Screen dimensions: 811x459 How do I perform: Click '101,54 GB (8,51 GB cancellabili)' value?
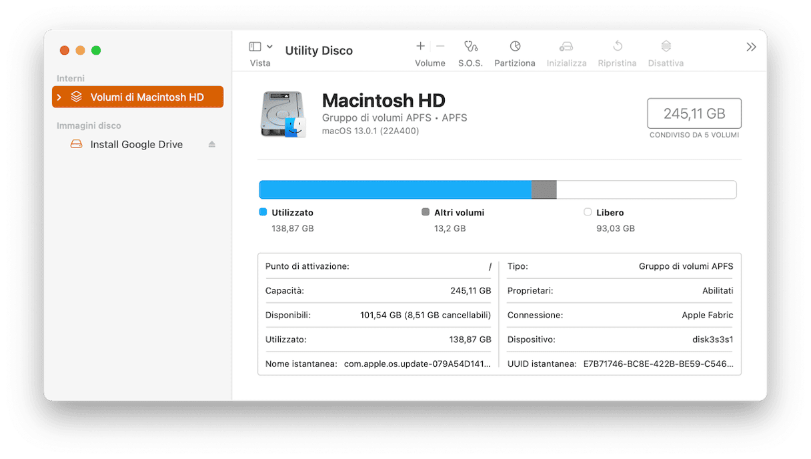(426, 315)
